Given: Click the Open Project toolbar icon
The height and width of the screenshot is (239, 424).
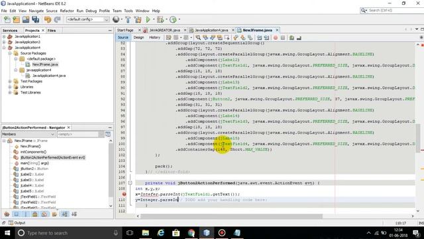Looking at the screenshot, I should (26, 19).
